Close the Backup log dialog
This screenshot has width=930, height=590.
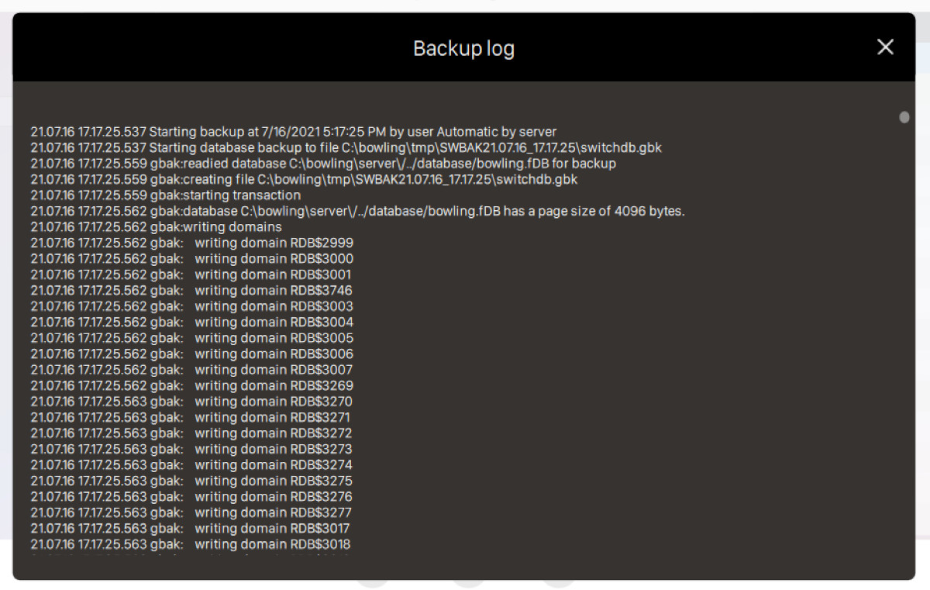pyautogui.click(x=885, y=47)
